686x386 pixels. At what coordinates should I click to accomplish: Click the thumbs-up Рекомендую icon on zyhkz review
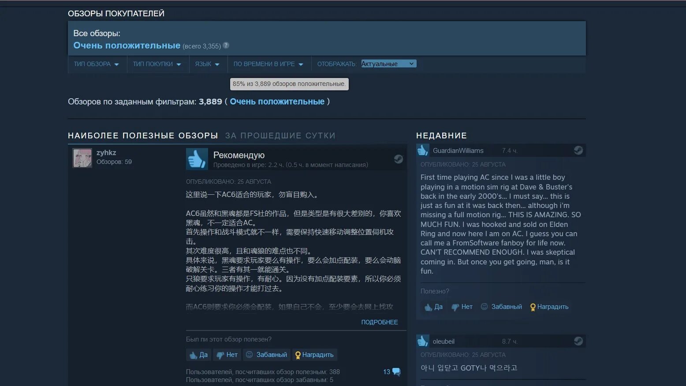[x=197, y=159]
